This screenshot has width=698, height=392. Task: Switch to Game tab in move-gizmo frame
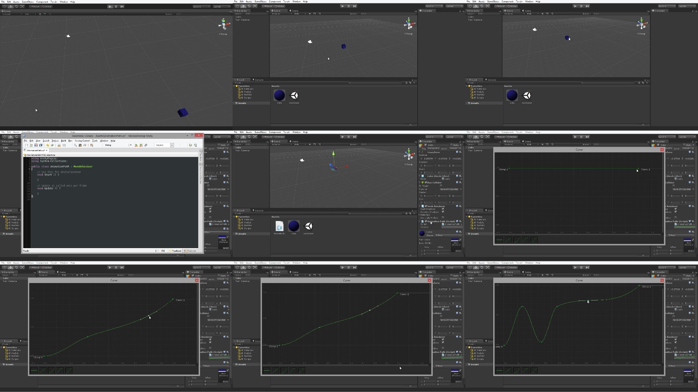pyautogui.click(x=293, y=141)
